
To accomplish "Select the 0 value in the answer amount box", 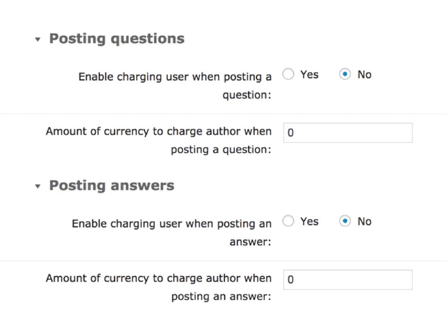I will [291, 280].
